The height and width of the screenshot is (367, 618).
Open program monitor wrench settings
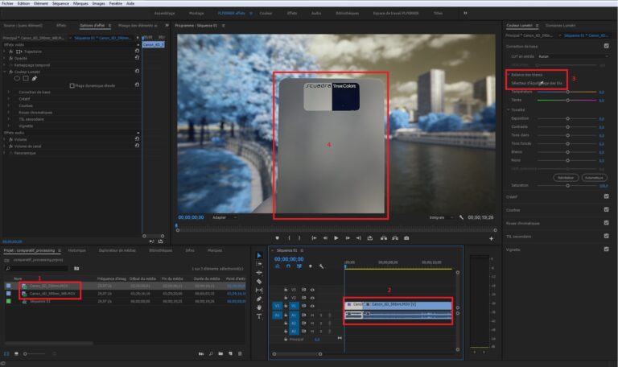(x=461, y=217)
